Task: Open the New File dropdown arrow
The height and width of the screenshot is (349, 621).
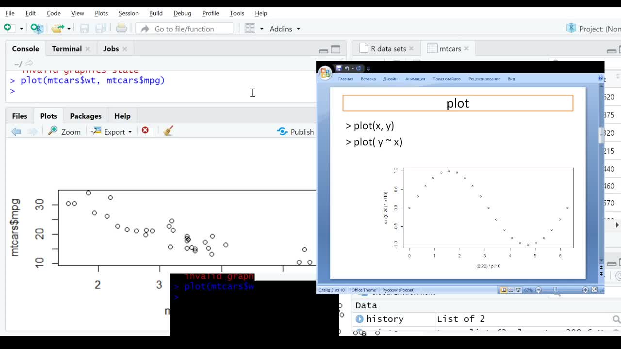Action: [21, 29]
